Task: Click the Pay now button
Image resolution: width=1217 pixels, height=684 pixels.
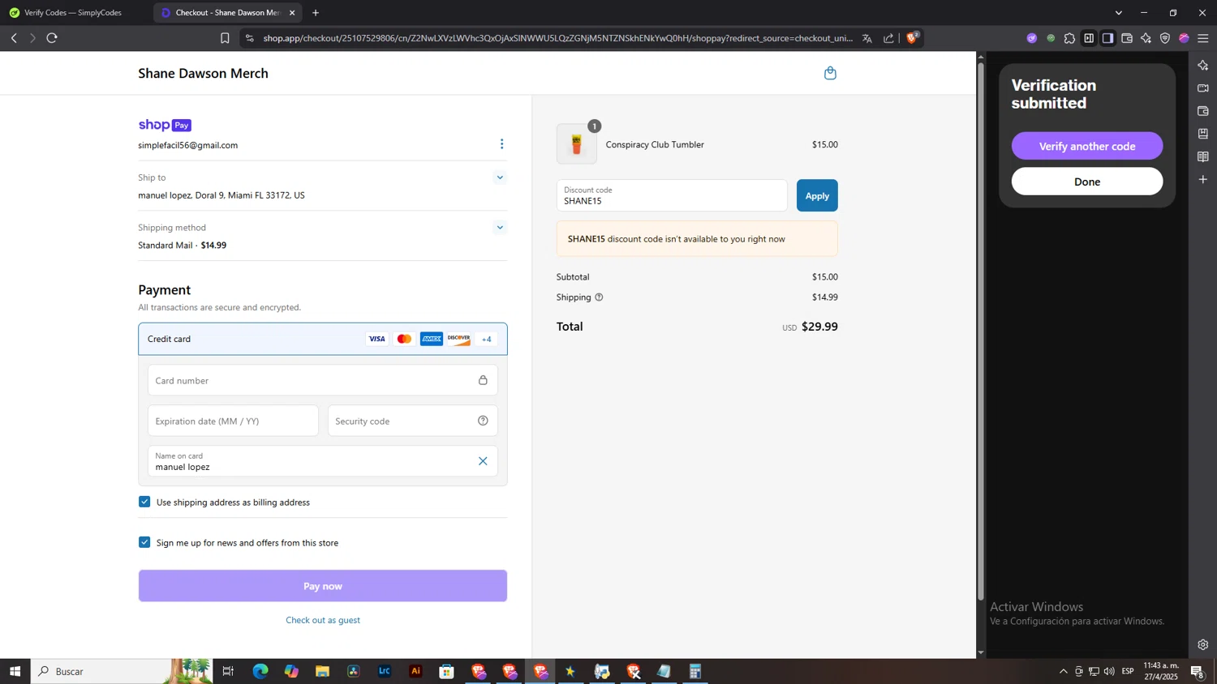Action: pos(323,586)
